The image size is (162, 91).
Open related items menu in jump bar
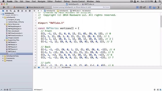34,11
